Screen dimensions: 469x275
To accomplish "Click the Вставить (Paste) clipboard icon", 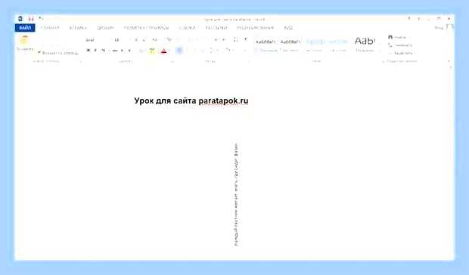I will pyautogui.click(x=24, y=40).
